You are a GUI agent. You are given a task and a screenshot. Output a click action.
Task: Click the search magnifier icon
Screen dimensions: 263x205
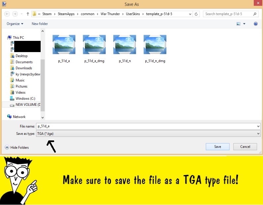tap(255, 14)
